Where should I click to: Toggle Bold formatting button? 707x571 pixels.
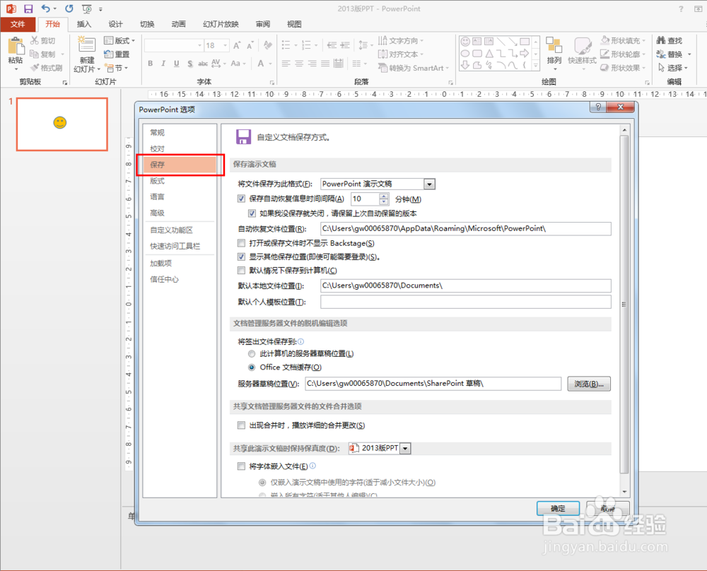pyautogui.click(x=150, y=64)
